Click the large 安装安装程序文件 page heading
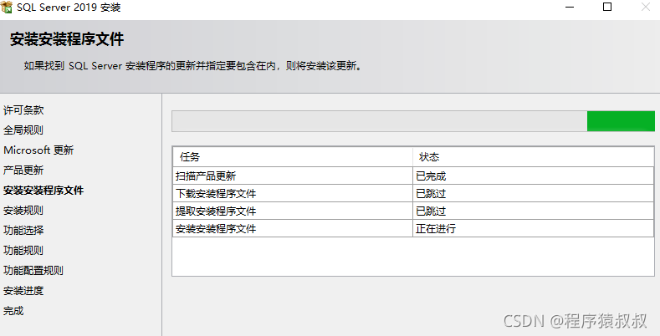 coord(67,39)
